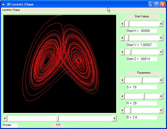The width and height of the screenshot is (167, 129).
Task: Open the Lorentz Chaos menu
Action: tap(11, 10)
